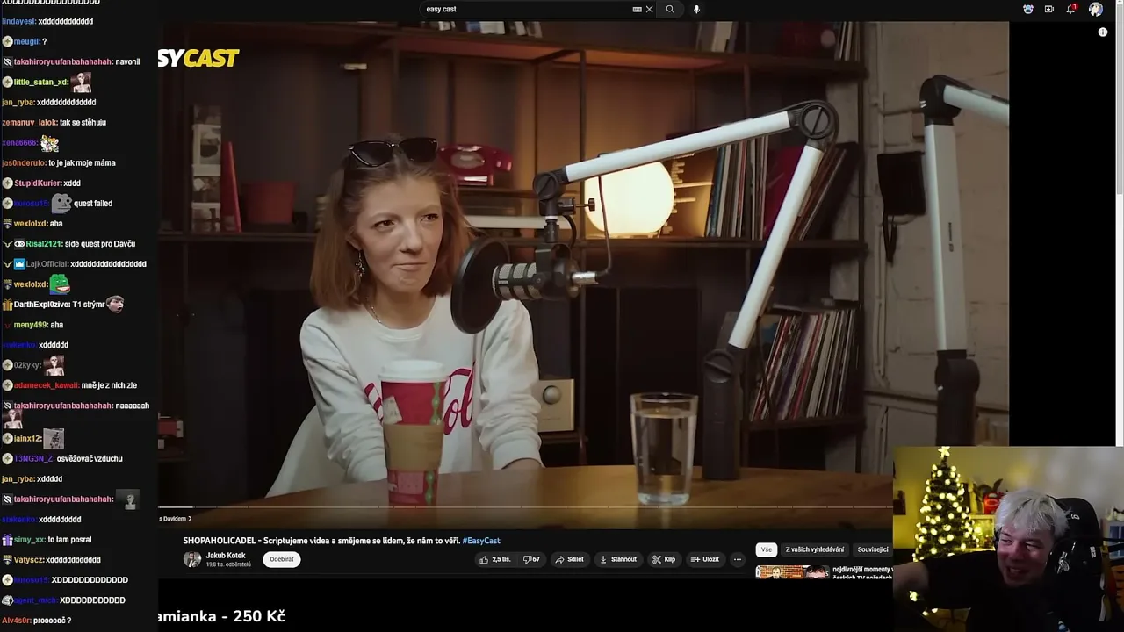Select the Související chip
The height and width of the screenshot is (632, 1124).
tap(873, 549)
